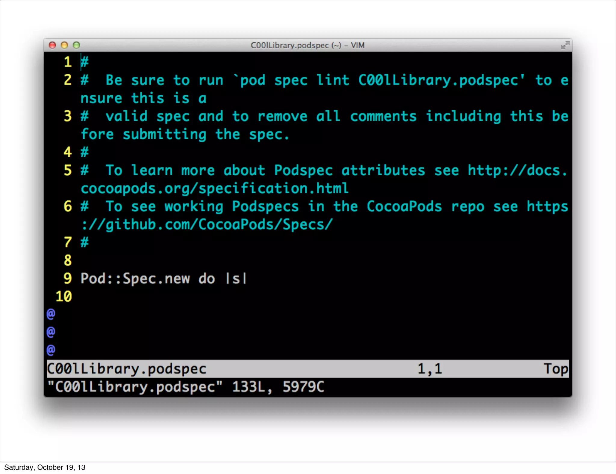Click the docs.cocoapods.org specification.html URL text
This screenshot has height=474, width=616.
point(214,189)
